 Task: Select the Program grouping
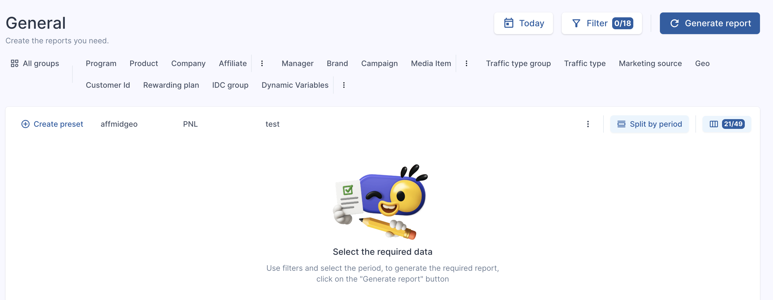[x=101, y=63]
